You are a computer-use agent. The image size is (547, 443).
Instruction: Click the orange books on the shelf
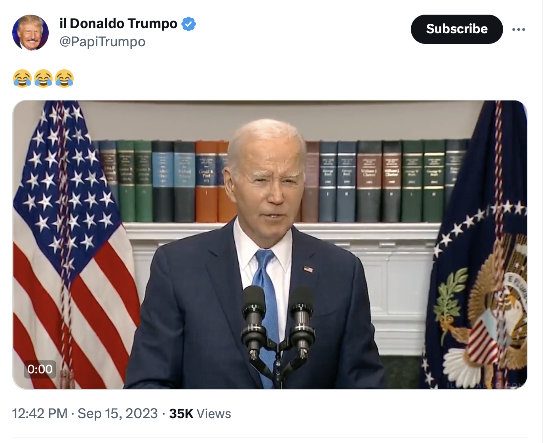pyautogui.click(x=216, y=182)
